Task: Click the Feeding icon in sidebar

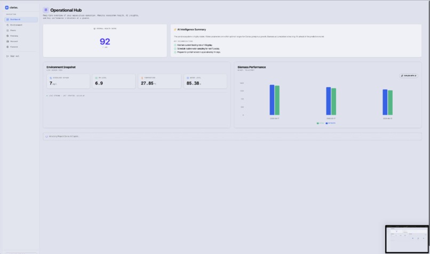Action: click(x=7, y=36)
